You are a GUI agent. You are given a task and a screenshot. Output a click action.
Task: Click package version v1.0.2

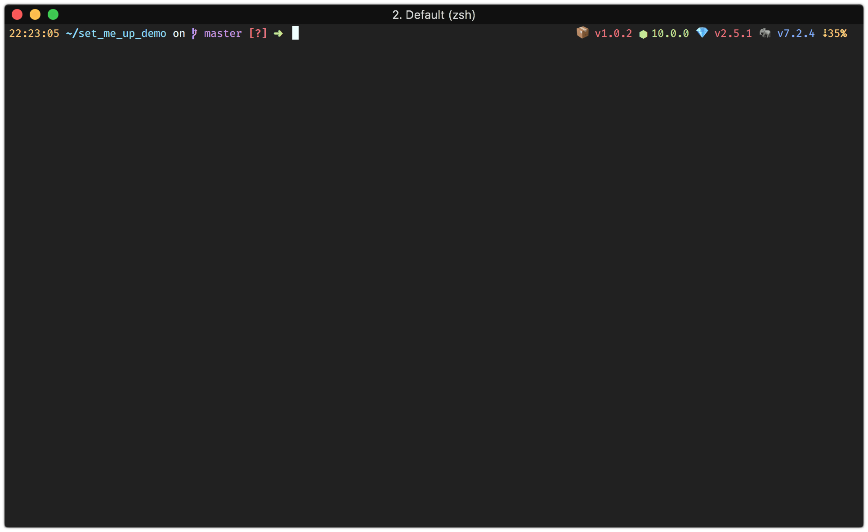[x=613, y=33]
